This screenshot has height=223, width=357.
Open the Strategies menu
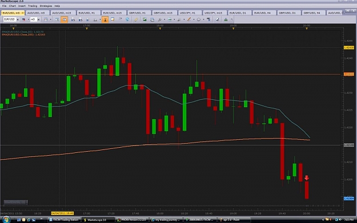46,6
